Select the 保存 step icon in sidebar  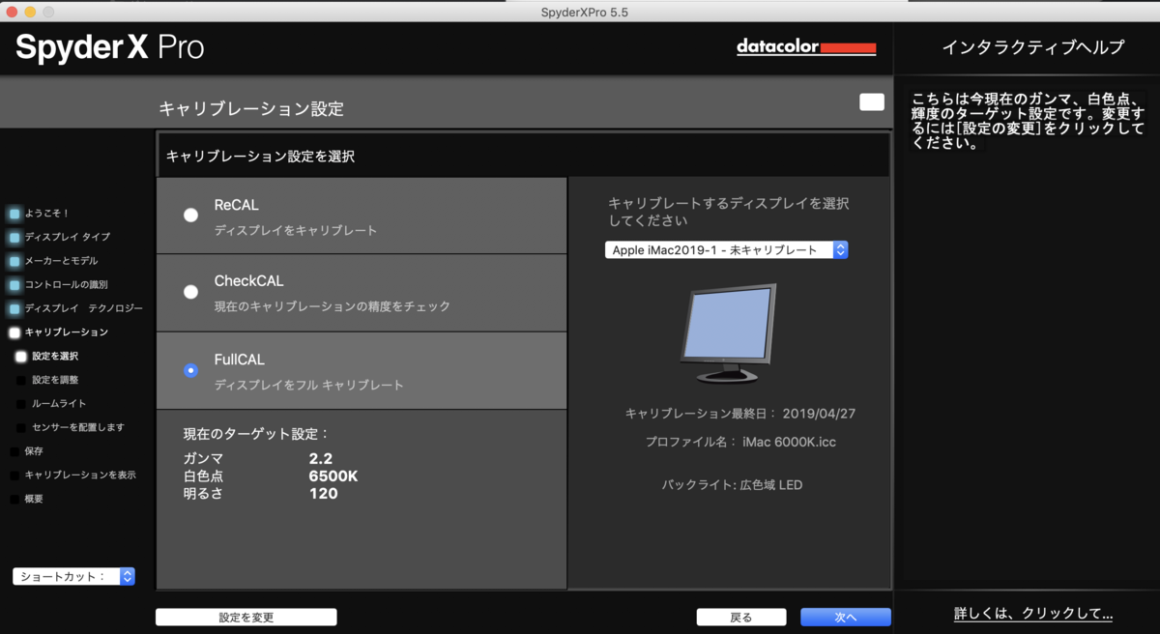click(14, 451)
